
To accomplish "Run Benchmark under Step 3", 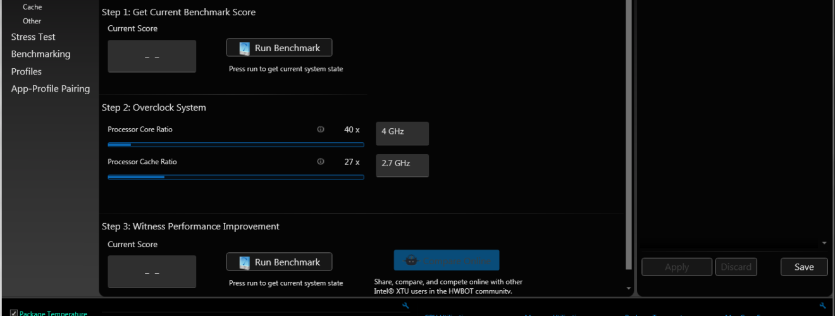I will coord(279,262).
